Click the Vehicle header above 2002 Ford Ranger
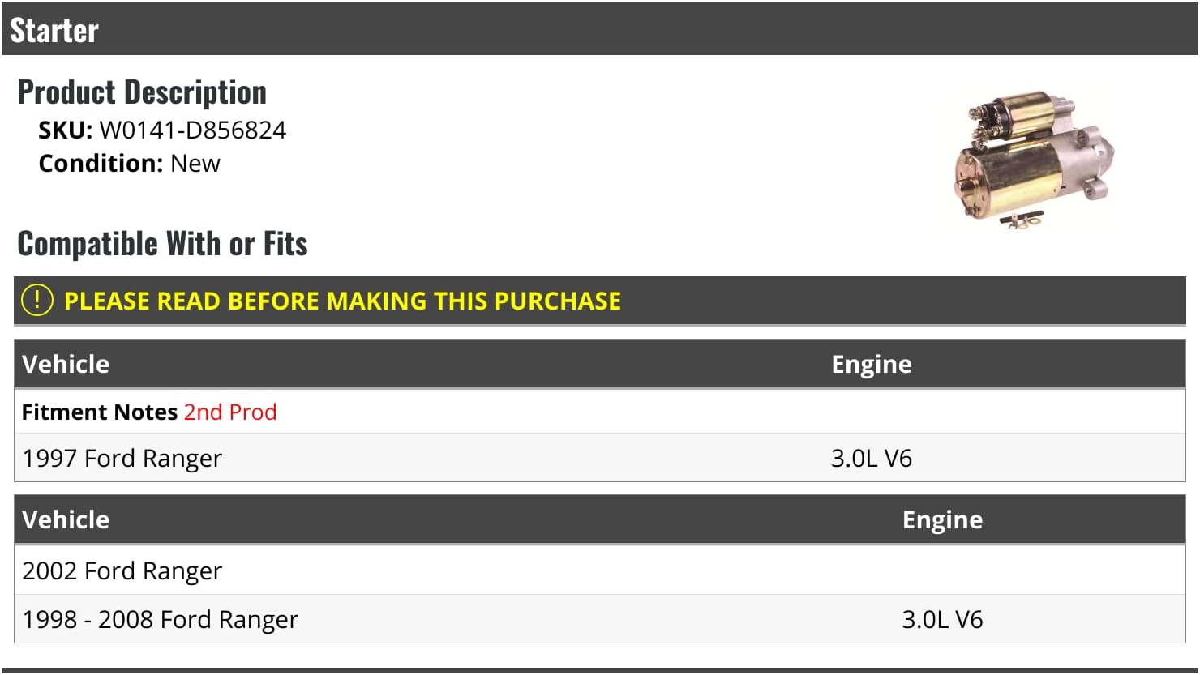The image size is (1200, 675). [66, 520]
